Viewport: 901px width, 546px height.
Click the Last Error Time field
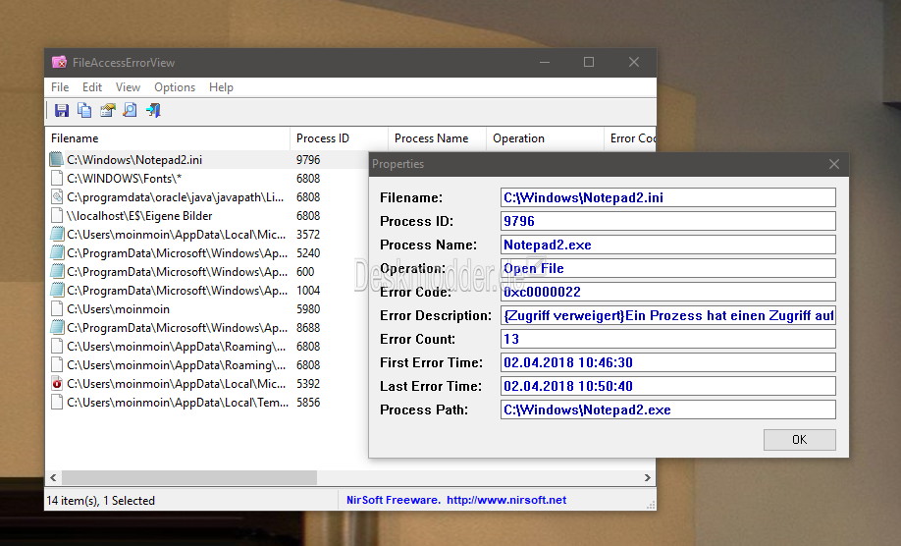click(667, 386)
